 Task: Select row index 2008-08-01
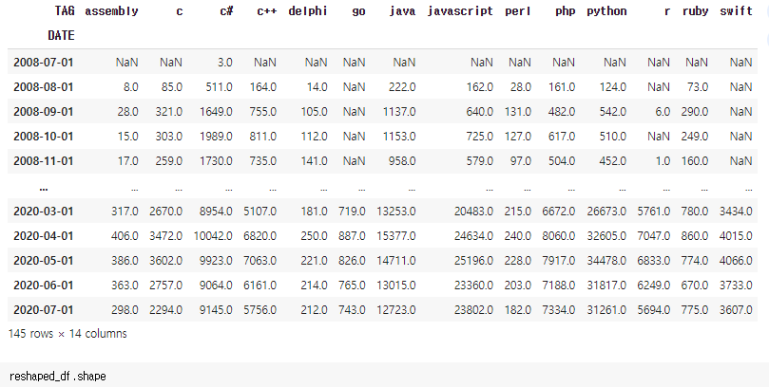point(43,87)
